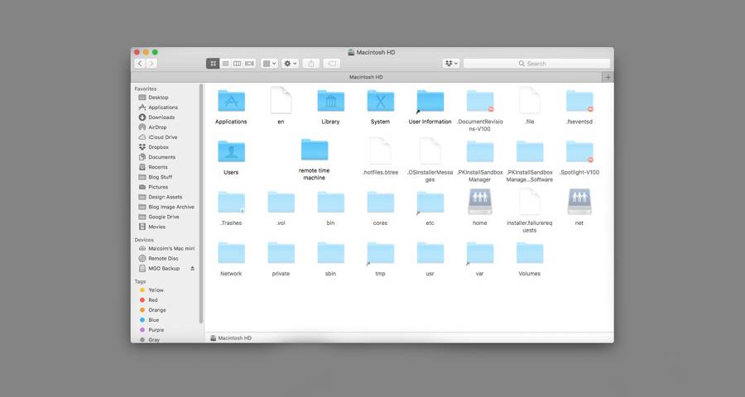Open the System folder
Viewport: 745px width, 397px height.
[x=381, y=101]
